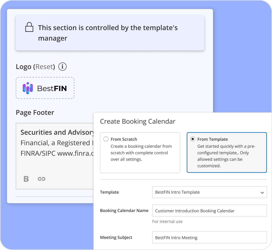Click the dashed BestFIN logo upload area
272x250 pixels.
click(45, 88)
